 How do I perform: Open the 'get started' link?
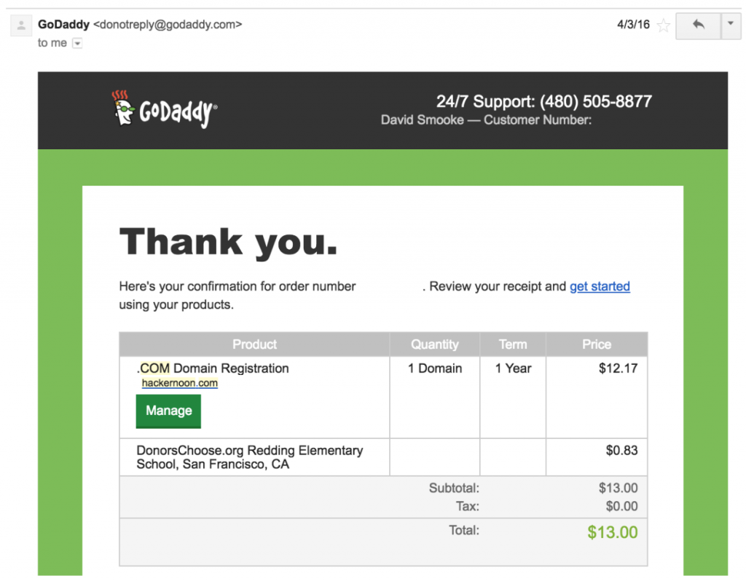coord(600,286)
